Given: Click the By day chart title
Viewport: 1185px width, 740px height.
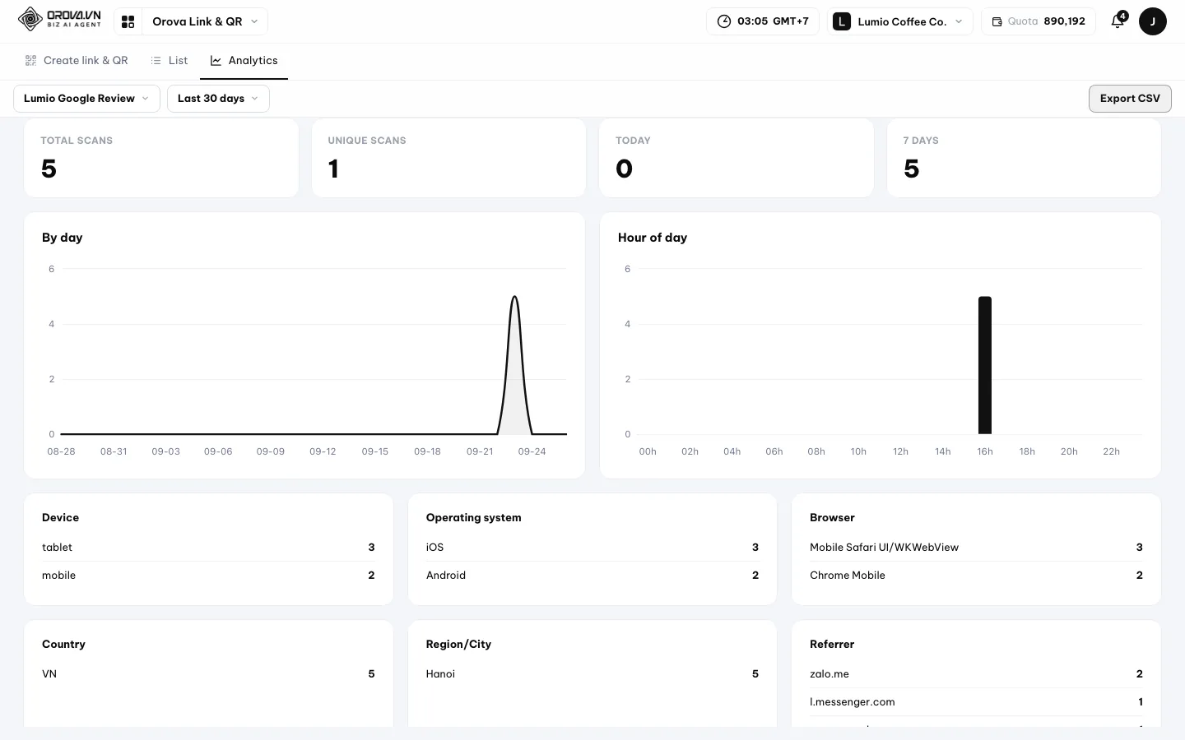Looking at the screenshot, I should (63, 238).
